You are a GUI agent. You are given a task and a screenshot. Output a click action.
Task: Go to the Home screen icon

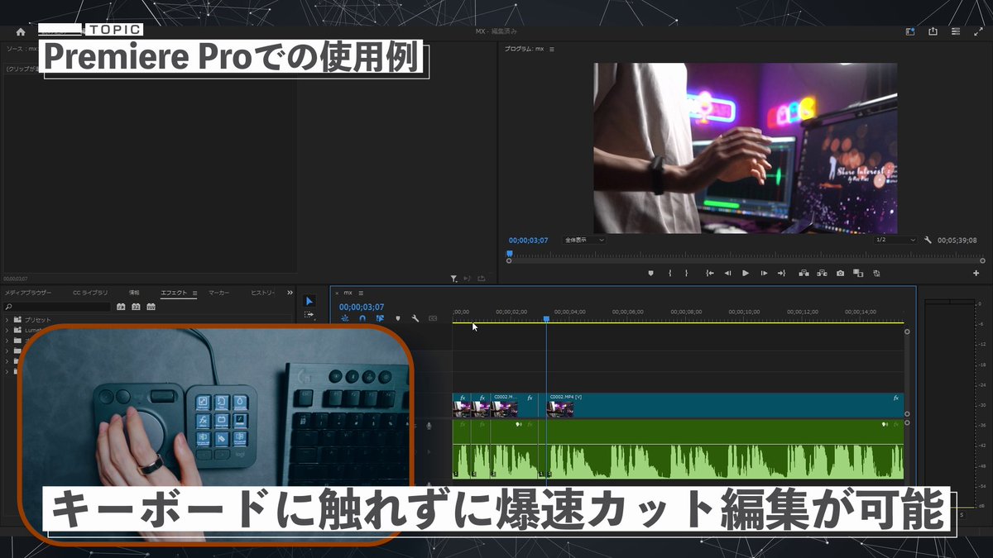pyautogui.click(x=21, y=31)
